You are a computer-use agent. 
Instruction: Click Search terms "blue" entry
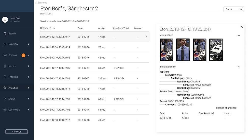[x=174, y=91]
